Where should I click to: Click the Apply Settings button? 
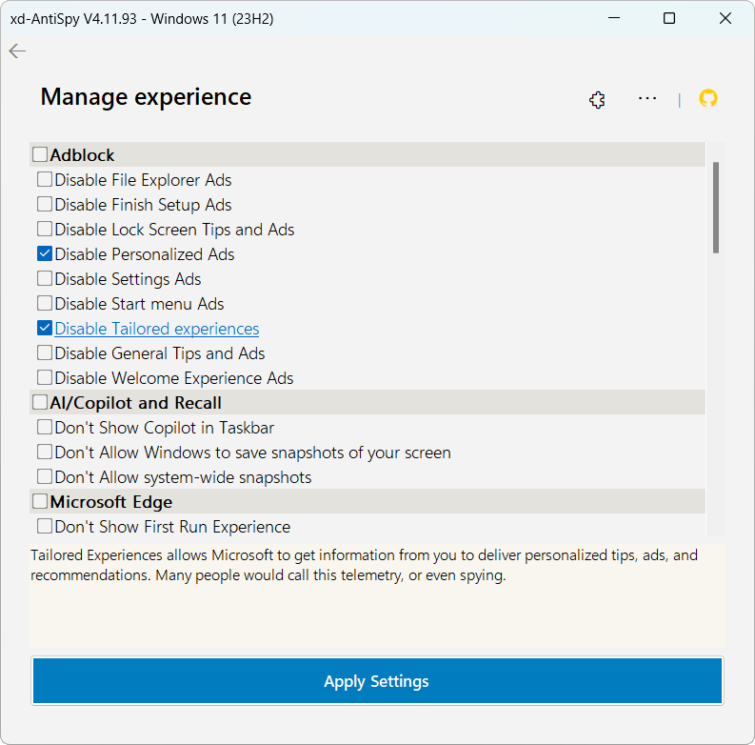377,681
